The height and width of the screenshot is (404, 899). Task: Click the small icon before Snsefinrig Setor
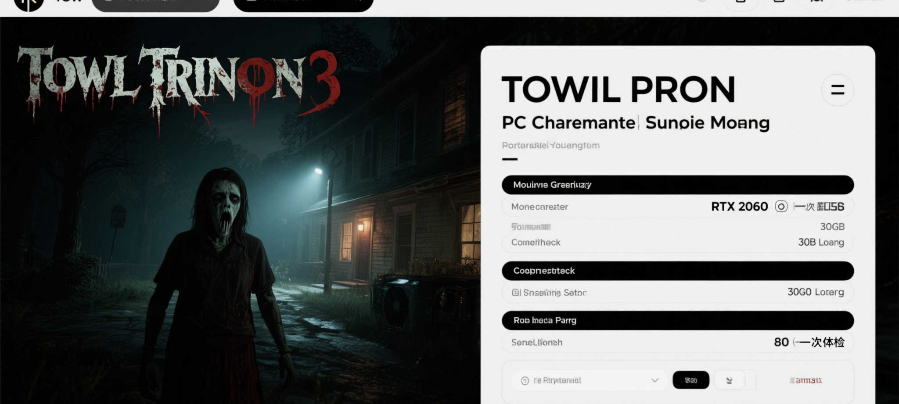516,292
